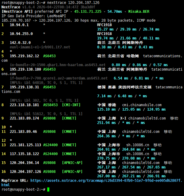Click AS58453 on hop 8
The height and width of the screenshot is (196, 184).
tap(51, 105)
